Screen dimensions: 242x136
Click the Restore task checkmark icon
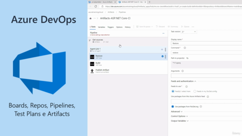[x=163, y=56]
